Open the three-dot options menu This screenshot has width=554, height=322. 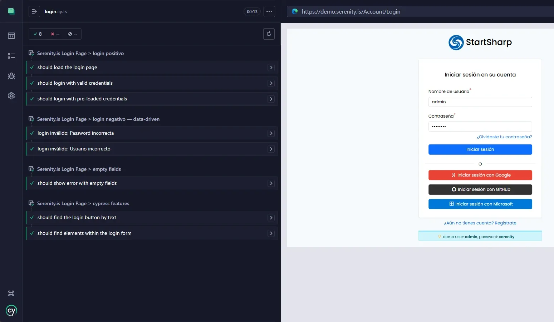269,11
